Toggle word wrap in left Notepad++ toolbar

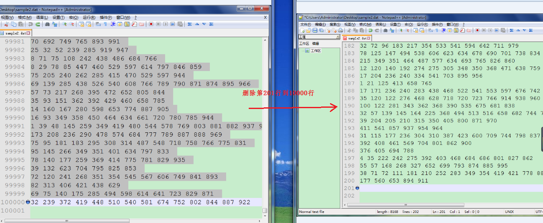coord(98,24)
